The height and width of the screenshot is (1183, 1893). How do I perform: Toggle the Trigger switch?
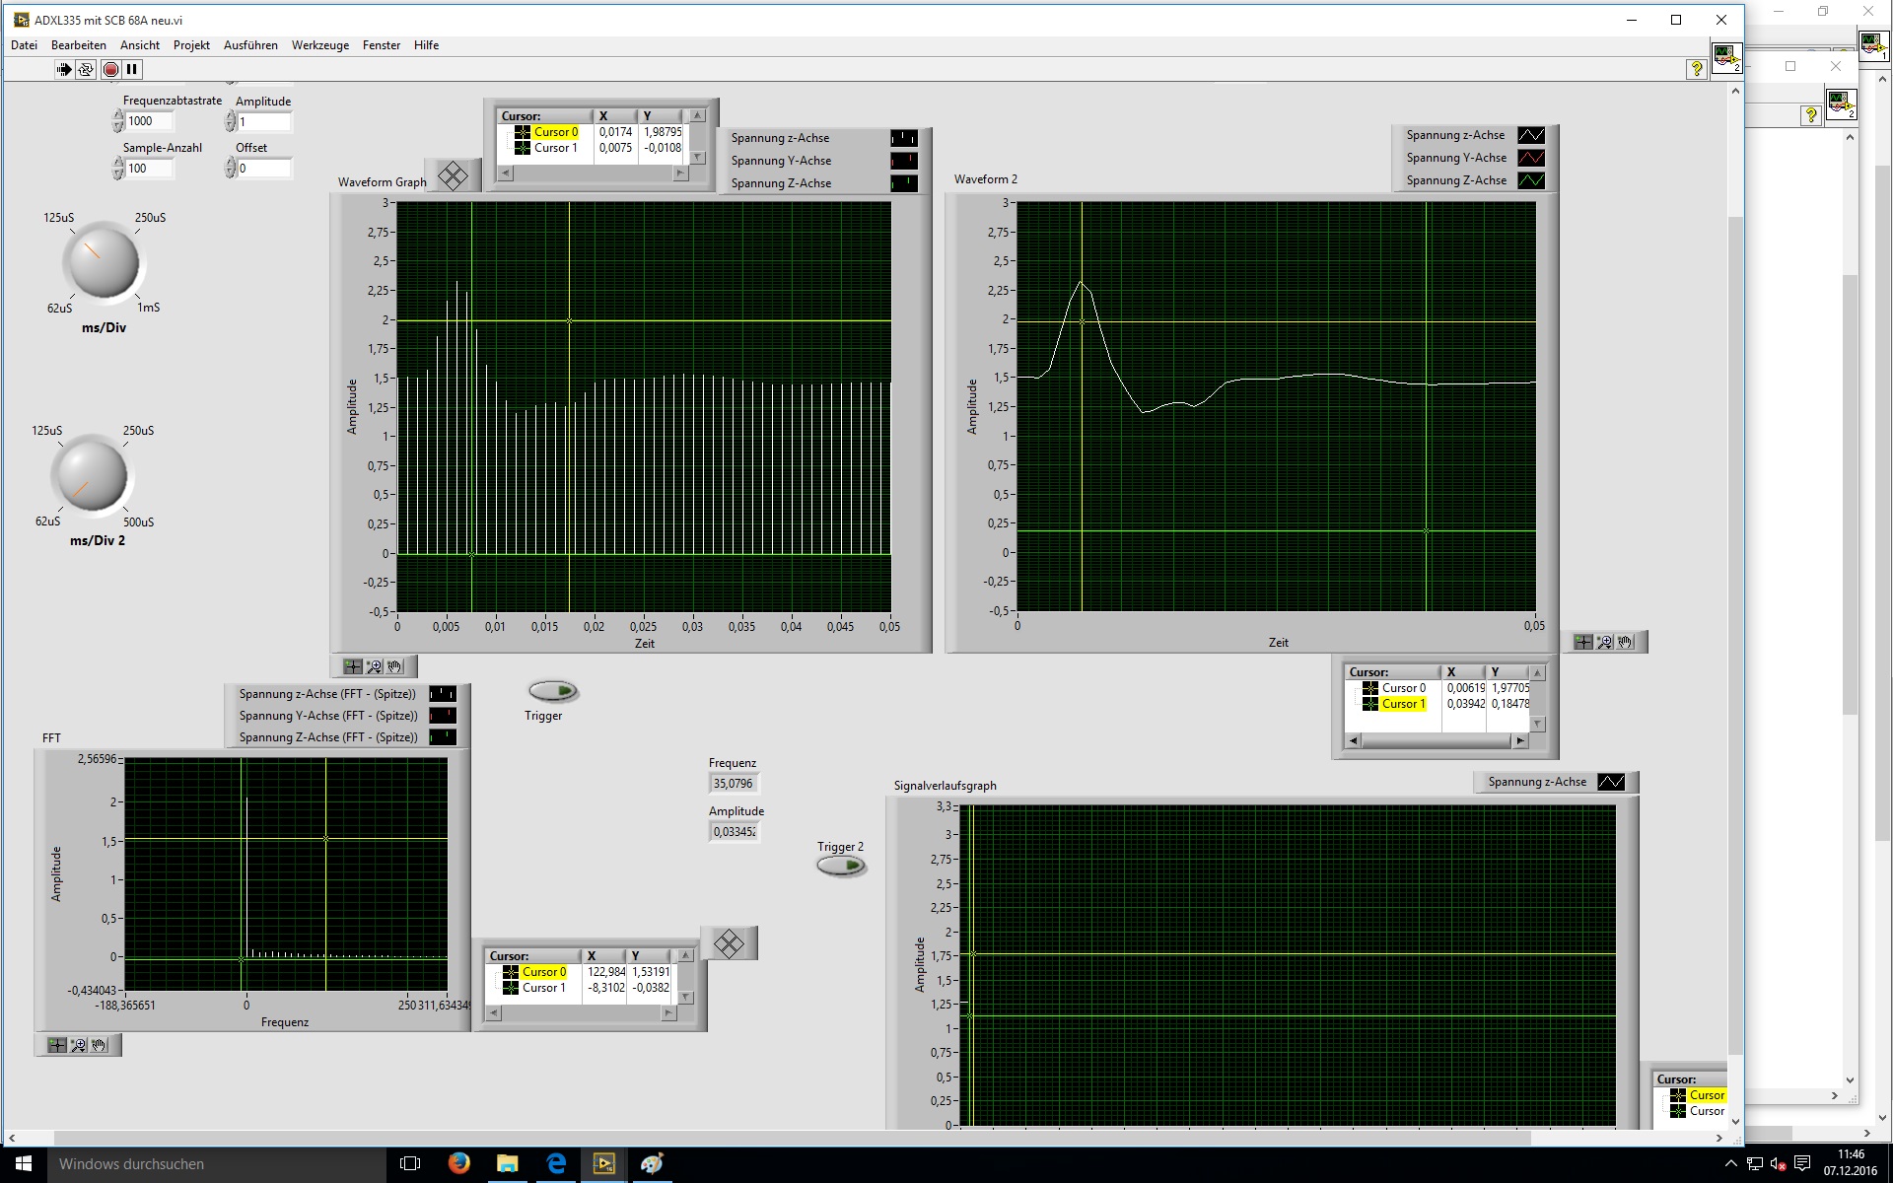(552, 691)
